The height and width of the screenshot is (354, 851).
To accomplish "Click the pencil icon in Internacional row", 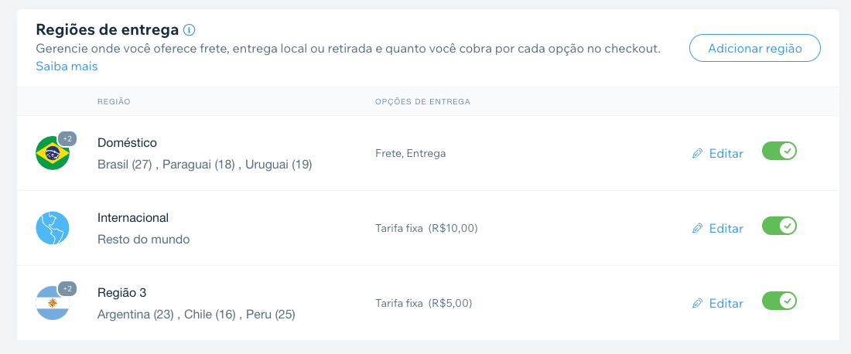I will pyautogui.click(x=697, y=229).
